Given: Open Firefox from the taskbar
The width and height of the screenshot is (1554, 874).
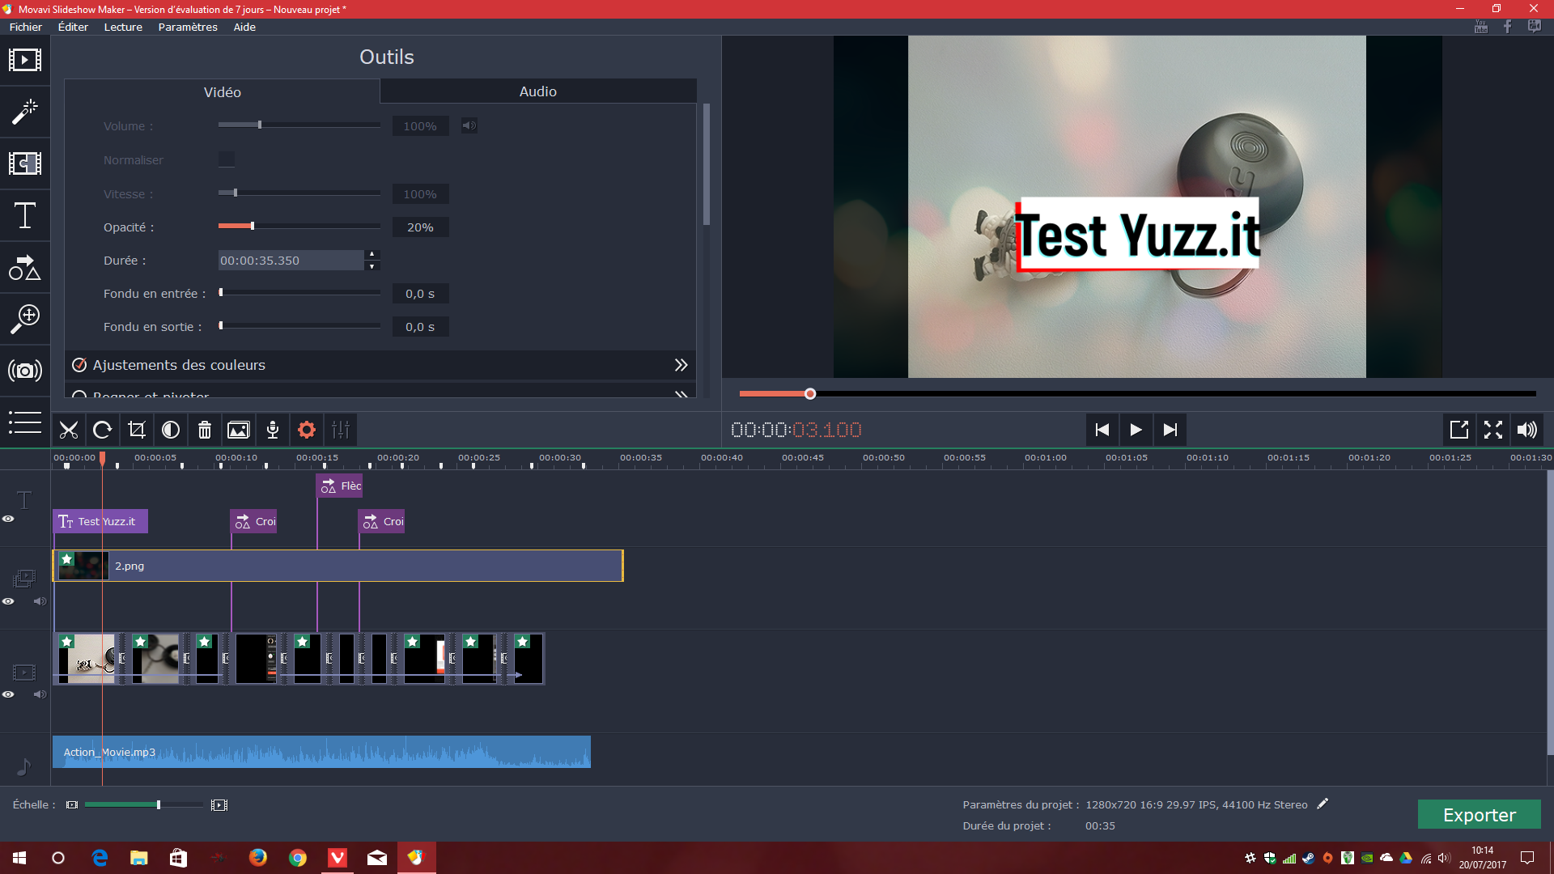Looking at the screenshot, I should point(258,858).
